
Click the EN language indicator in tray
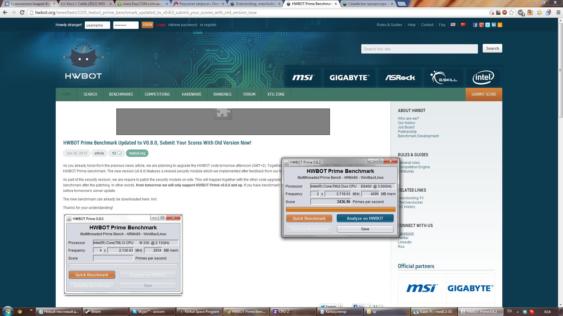(509, 311)
